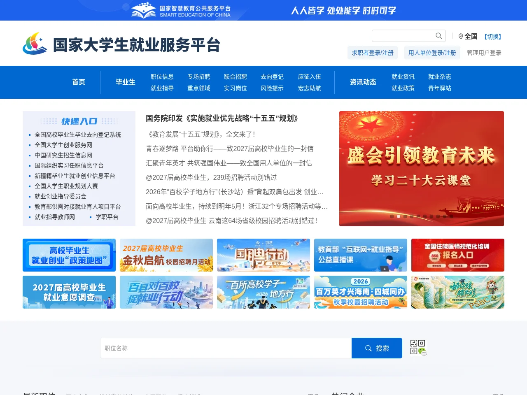Click the location pin icon beside 全国
This screenshot has height=395, width=527.
tap(461, 37)
